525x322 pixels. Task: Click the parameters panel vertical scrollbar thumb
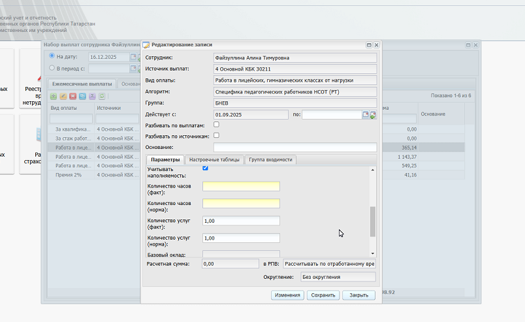pyautogui.click(x=373, y=222)
